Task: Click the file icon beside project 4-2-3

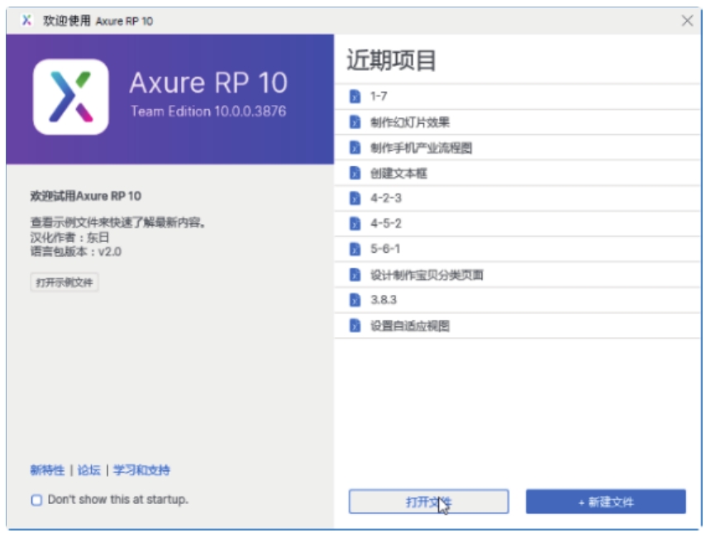Action: click(355, 198)
